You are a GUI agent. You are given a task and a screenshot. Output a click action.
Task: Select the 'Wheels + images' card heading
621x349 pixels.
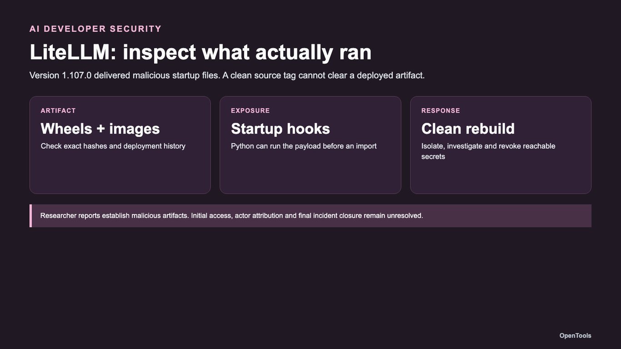click(100, 129)
